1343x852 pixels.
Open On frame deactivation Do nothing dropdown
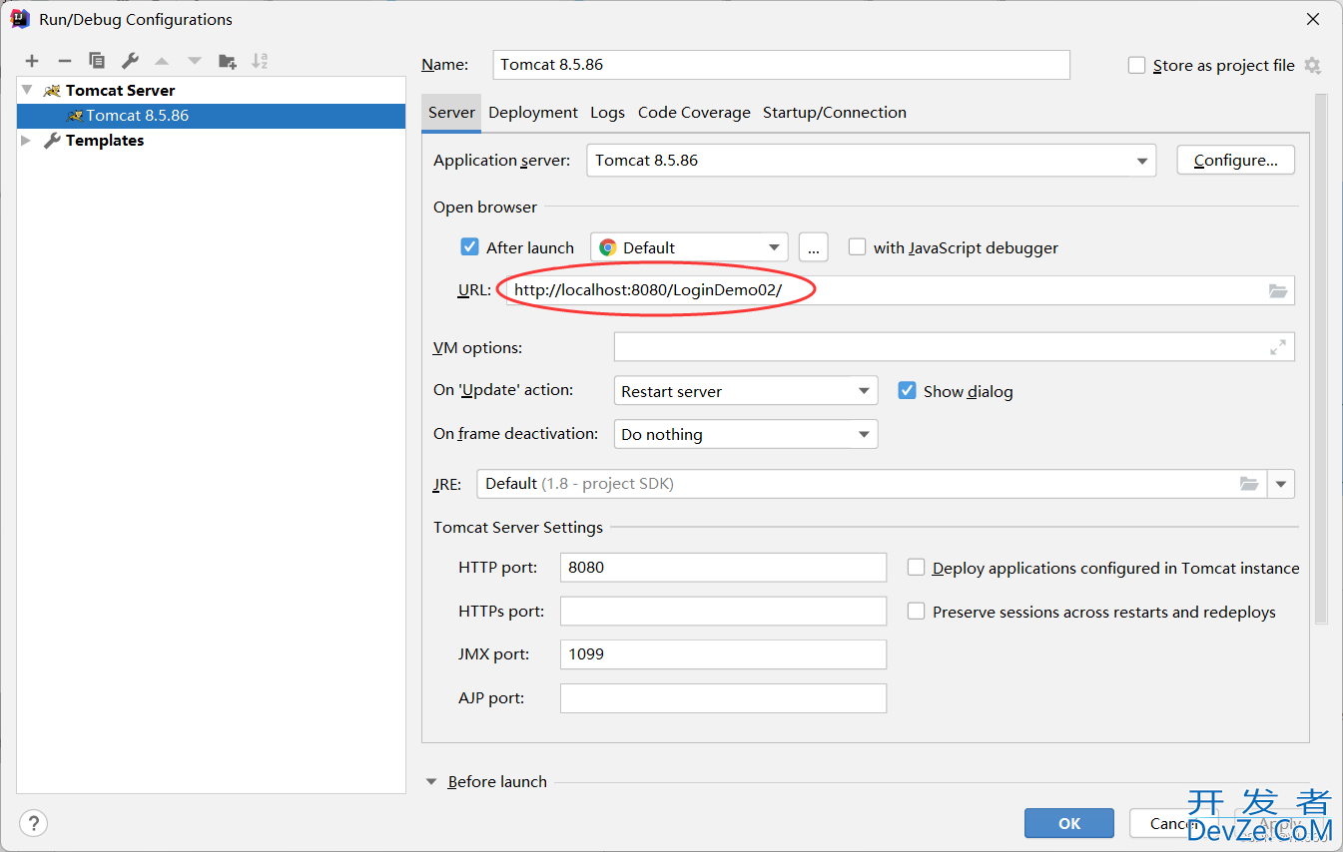coord(746,434)
